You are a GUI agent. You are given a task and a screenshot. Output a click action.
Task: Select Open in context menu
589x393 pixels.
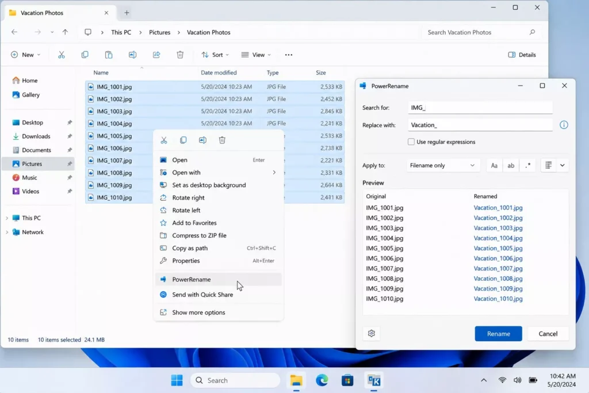pyautogui.click(x=218, y=160)
